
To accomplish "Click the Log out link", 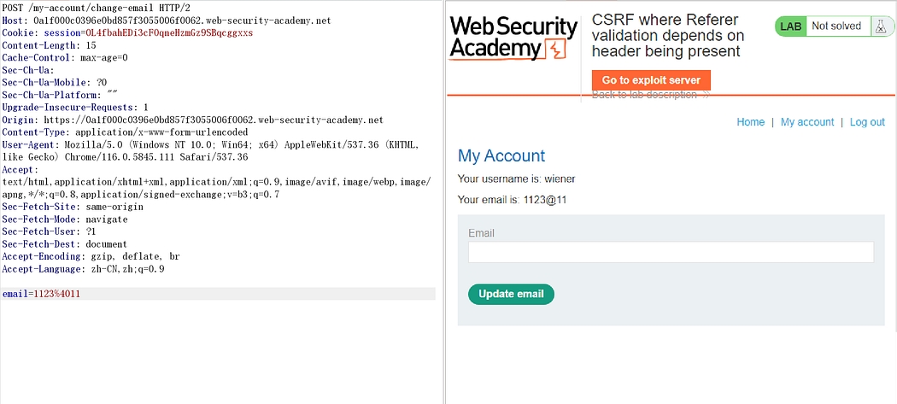I will pyautogui.click(x=867, y=122).
